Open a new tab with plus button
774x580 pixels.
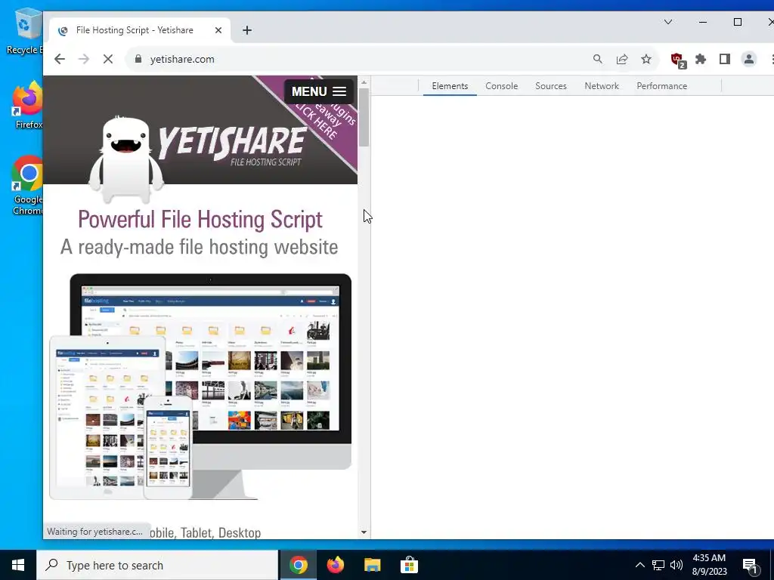pos(247,30)
